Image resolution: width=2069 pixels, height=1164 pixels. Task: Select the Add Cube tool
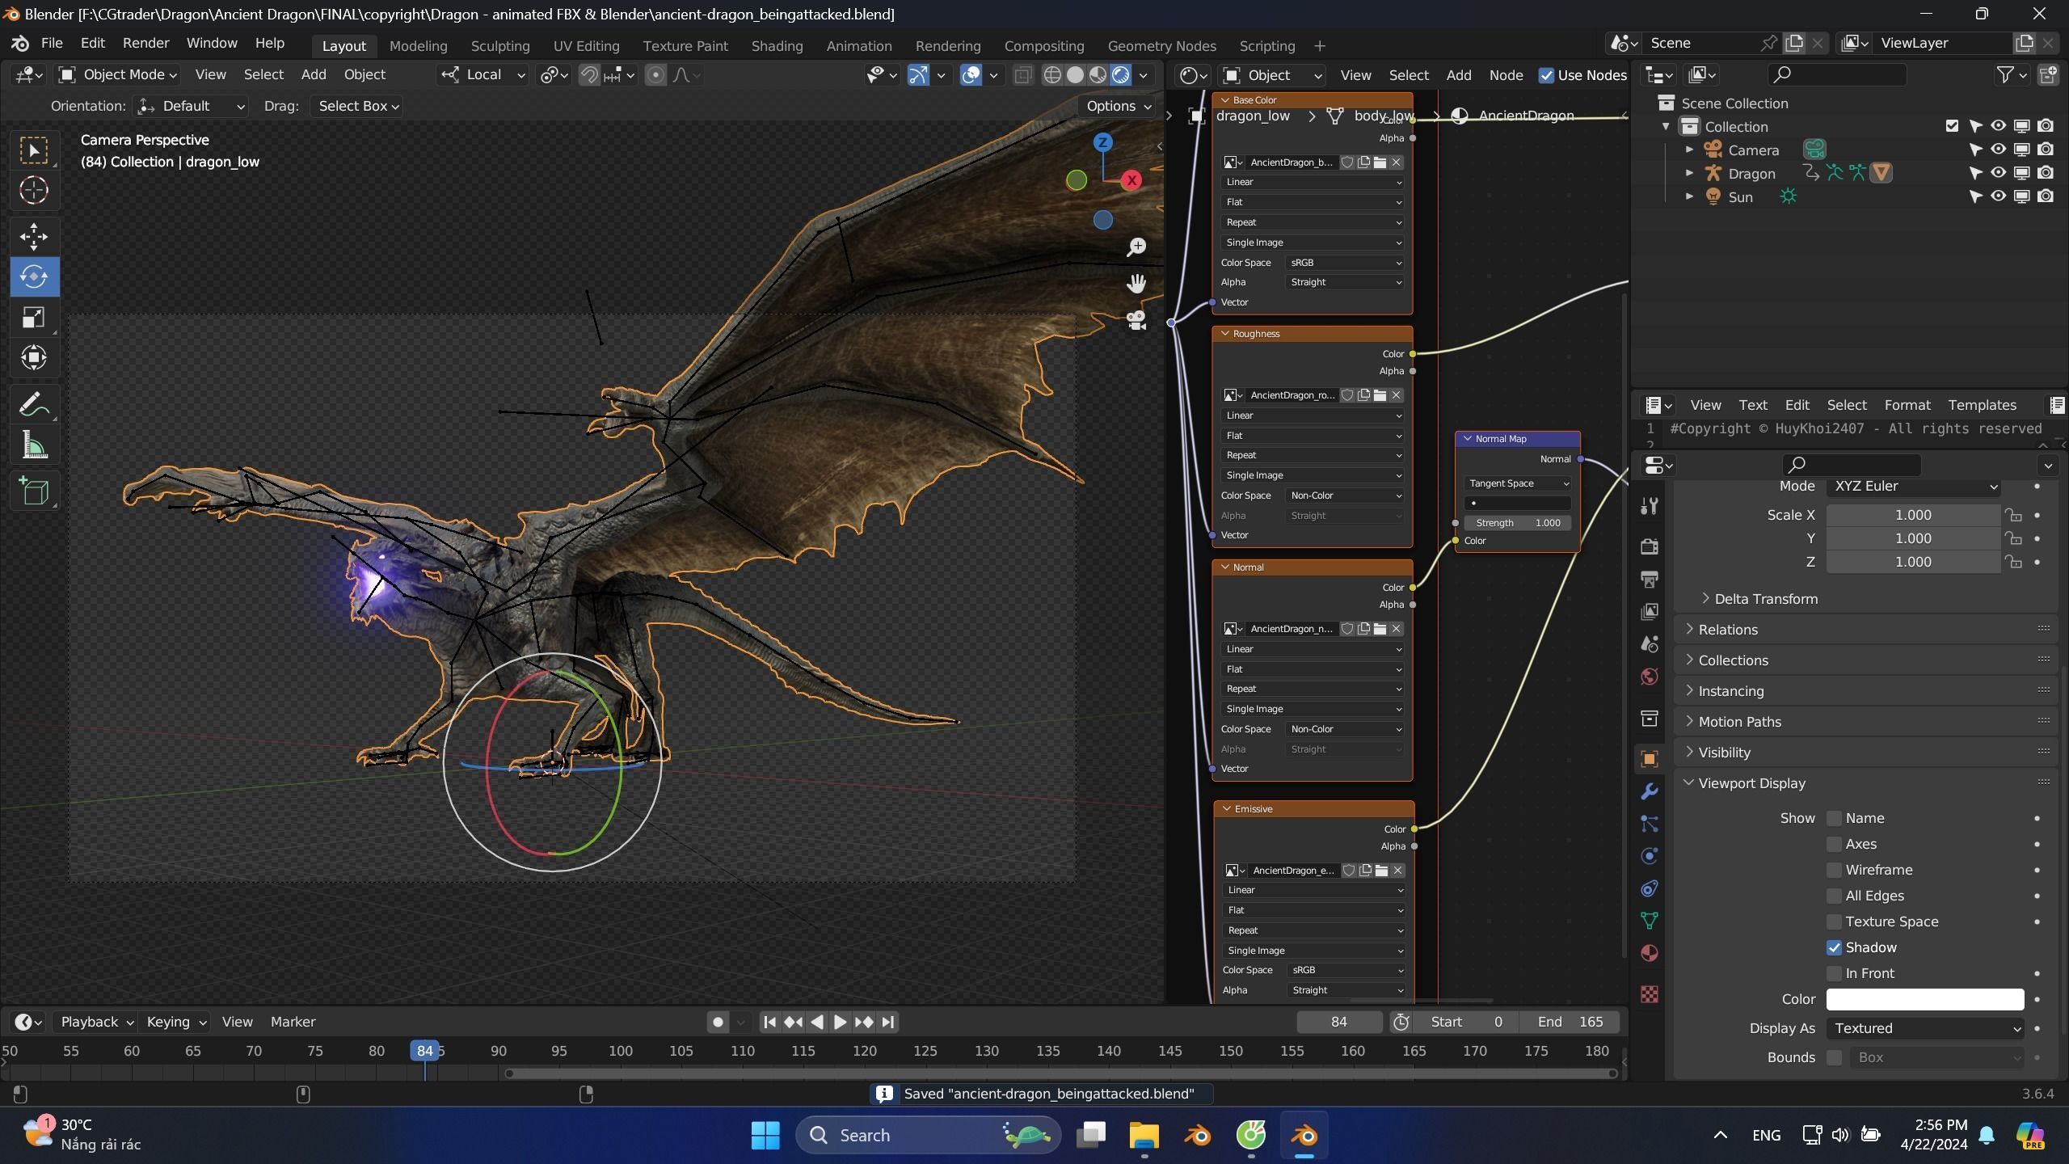[34, 491]
